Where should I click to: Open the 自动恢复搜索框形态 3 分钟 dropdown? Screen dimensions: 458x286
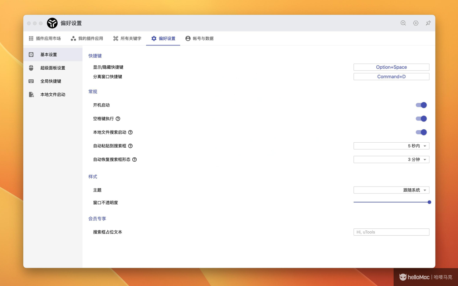[391, 159]
